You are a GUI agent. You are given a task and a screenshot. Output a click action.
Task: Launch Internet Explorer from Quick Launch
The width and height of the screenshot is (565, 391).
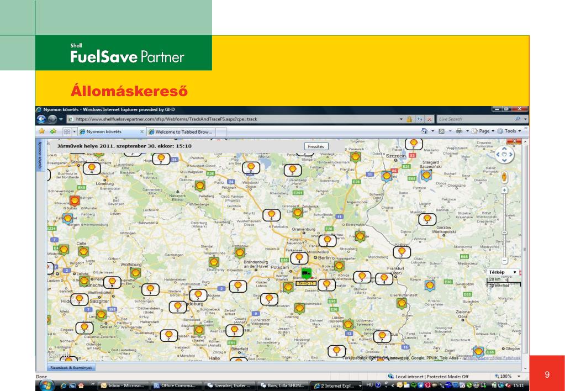64,385
